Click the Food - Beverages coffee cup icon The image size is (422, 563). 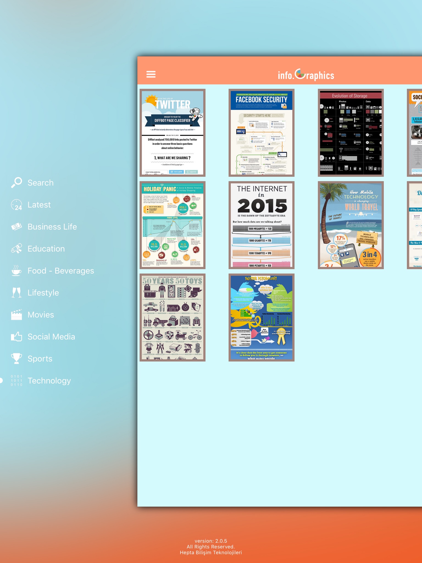16,271
